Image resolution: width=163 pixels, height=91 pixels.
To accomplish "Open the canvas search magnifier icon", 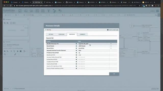I will 156,15.
